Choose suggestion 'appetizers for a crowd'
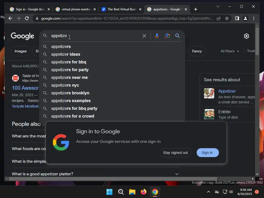 tap(112, 116)
